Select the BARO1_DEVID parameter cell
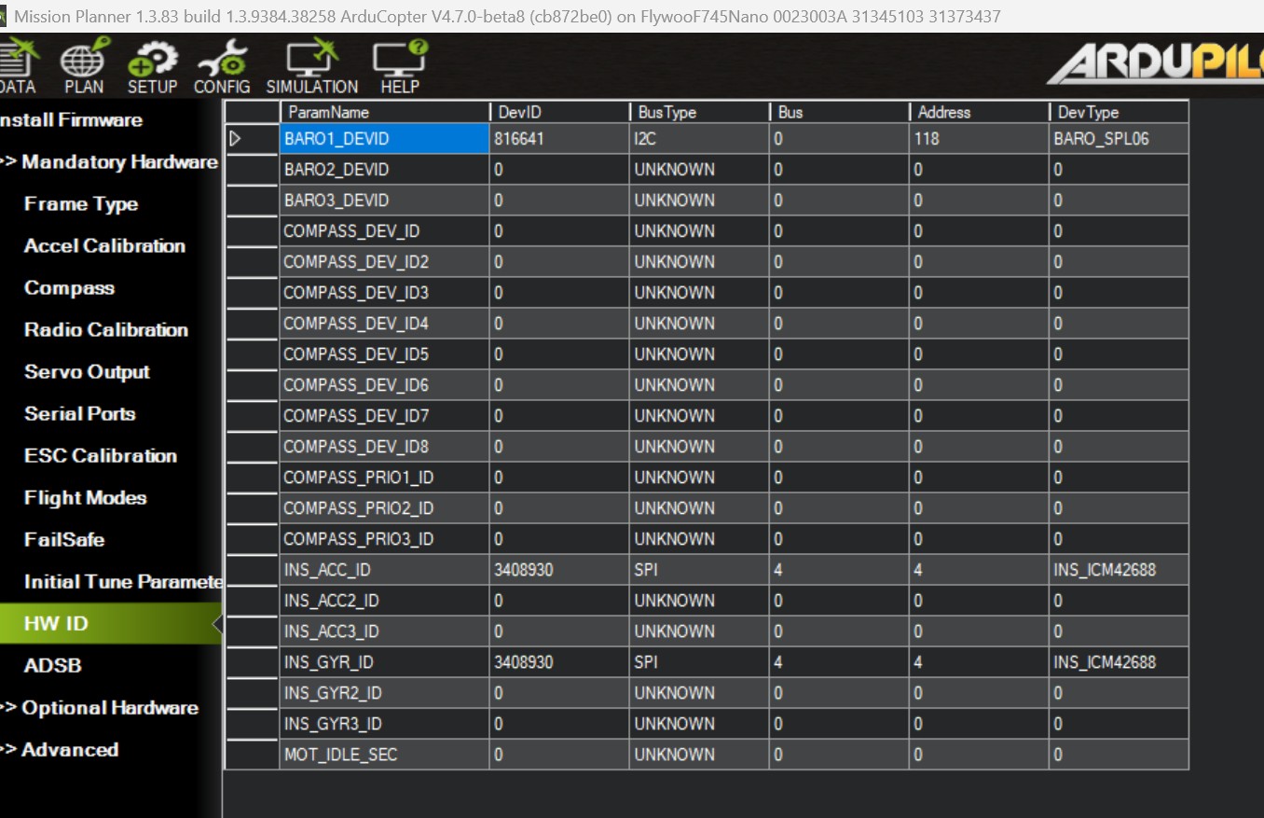 point(385,139)
